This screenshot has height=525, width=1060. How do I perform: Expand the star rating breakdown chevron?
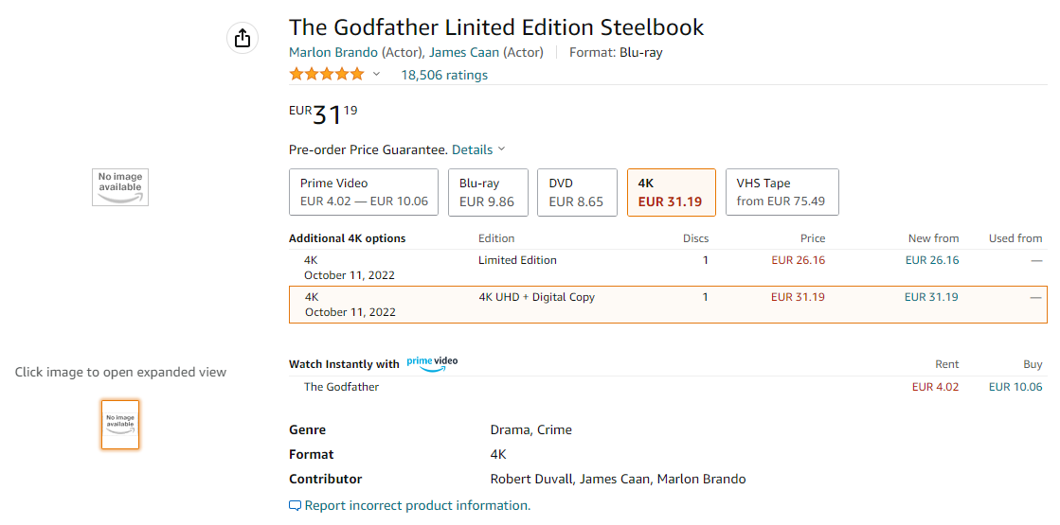click(377, 74)
